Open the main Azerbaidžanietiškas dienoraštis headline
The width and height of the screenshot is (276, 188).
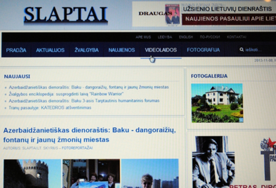[x=89, y=135]
